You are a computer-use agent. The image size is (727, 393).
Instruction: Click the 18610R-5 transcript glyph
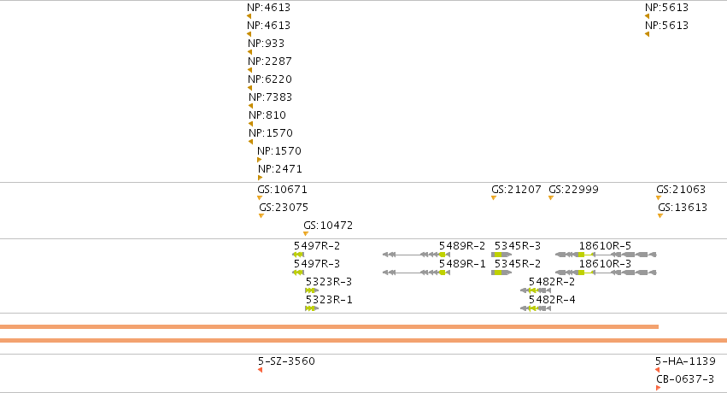(606, 255)
